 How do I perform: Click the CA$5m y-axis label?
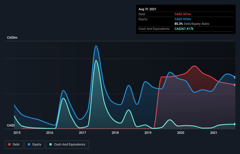click(x=12, y=37)
